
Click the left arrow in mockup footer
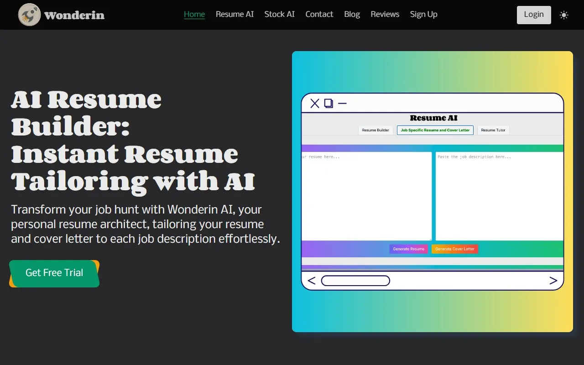312,281
